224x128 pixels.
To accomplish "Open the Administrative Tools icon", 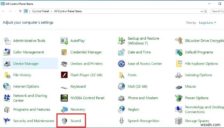I will pyautogui.click(x=7, y=41).
